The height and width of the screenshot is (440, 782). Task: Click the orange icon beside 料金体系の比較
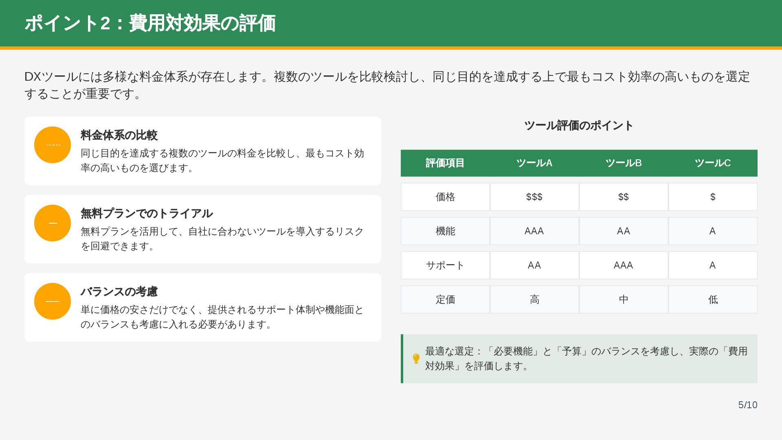point(53,145)
